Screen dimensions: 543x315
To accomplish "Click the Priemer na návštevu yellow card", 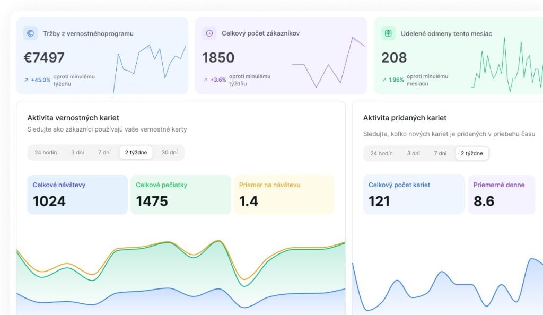I will pyautogui.click(x=284, y=195).
